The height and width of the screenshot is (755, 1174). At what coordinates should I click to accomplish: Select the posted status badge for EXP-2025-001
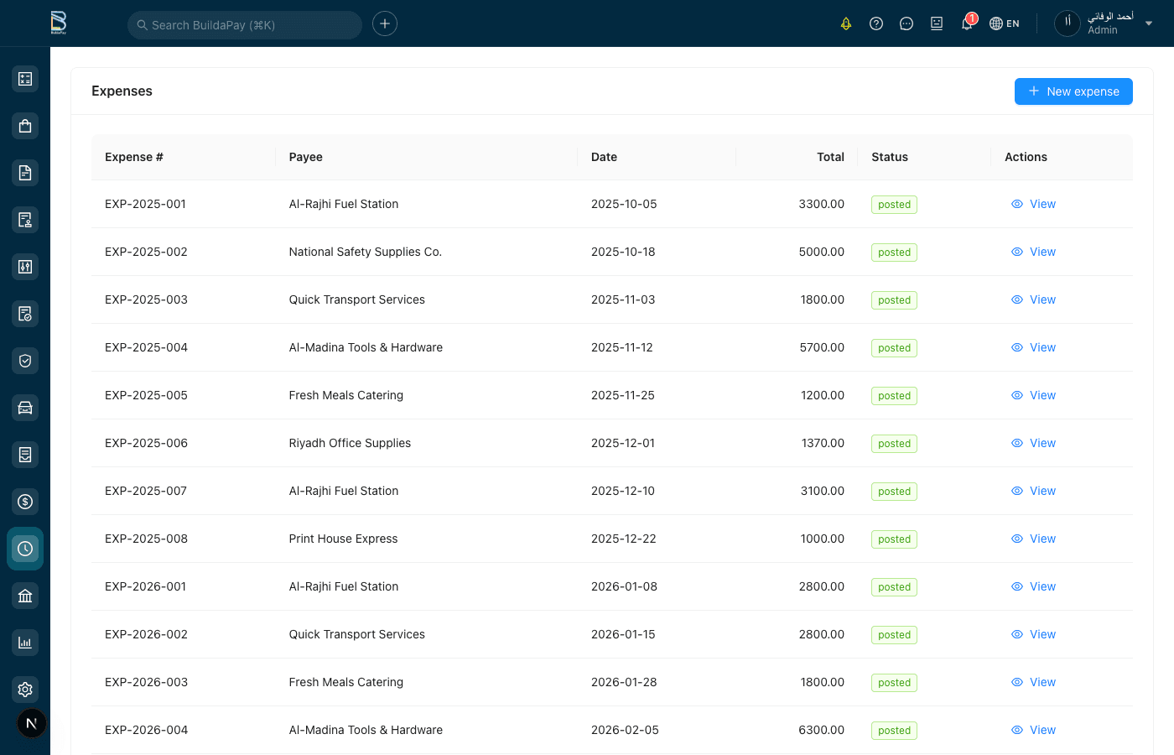pos(894,204)
